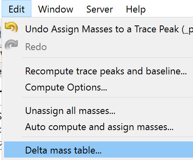Click the gray Redo arrow icon
This screenshot has height=160, width=193.
pos(11,45)
